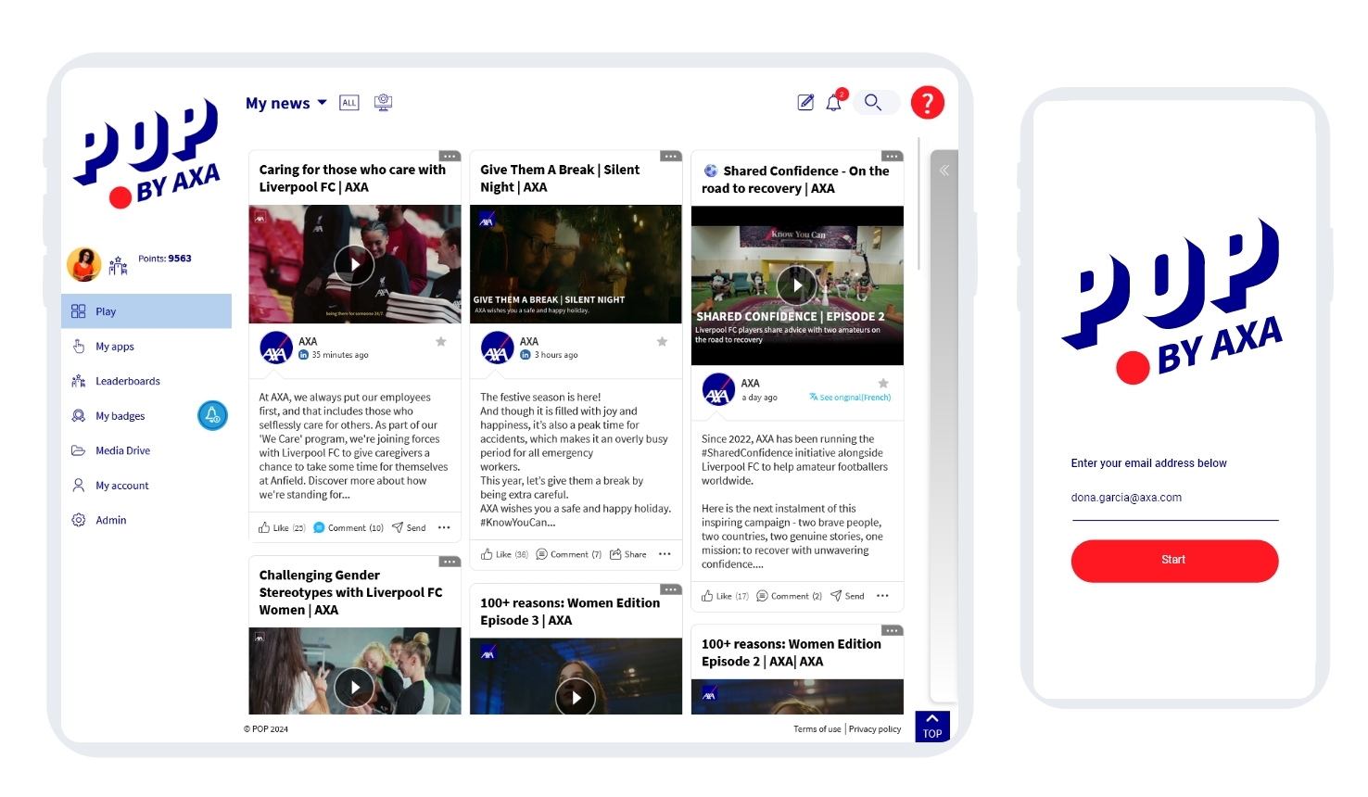Open the Play menu item
The image size is (1368, 797).
pyautogui.click(x=146, y=311)
